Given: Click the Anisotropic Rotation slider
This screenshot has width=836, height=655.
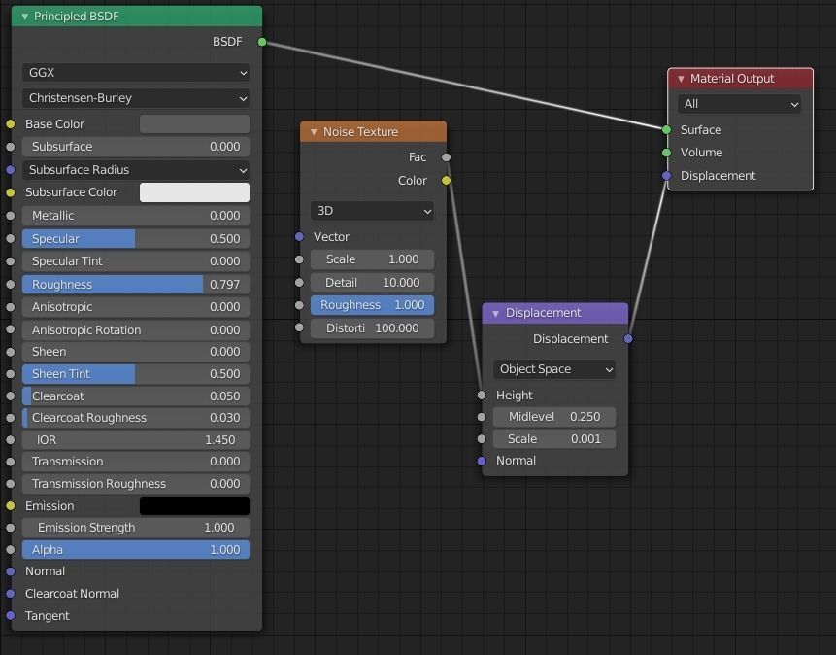Looking at the screenshot, I should point(136,329).
